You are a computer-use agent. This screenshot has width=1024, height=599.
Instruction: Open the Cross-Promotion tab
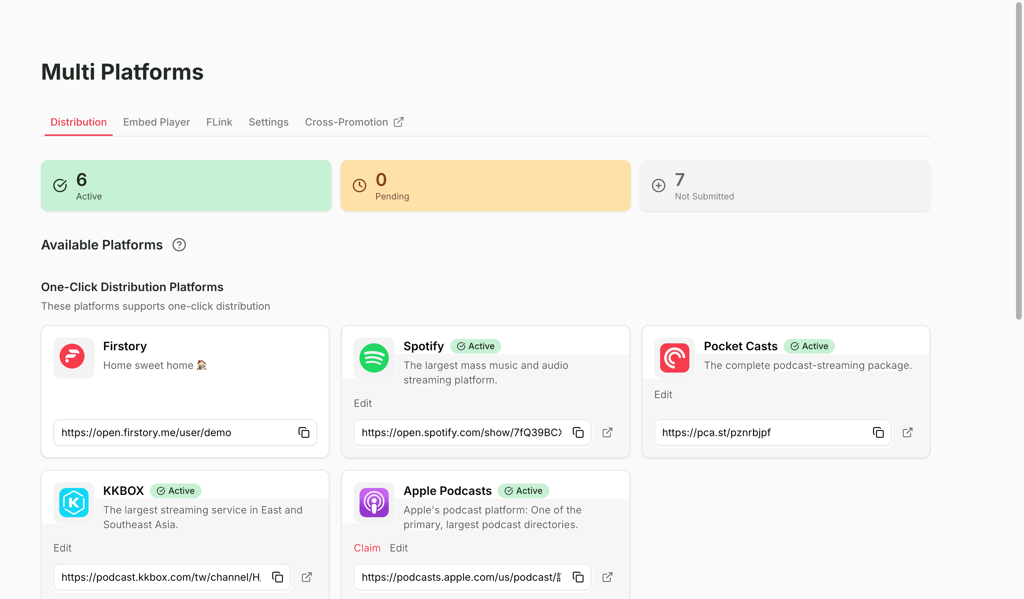354,122
